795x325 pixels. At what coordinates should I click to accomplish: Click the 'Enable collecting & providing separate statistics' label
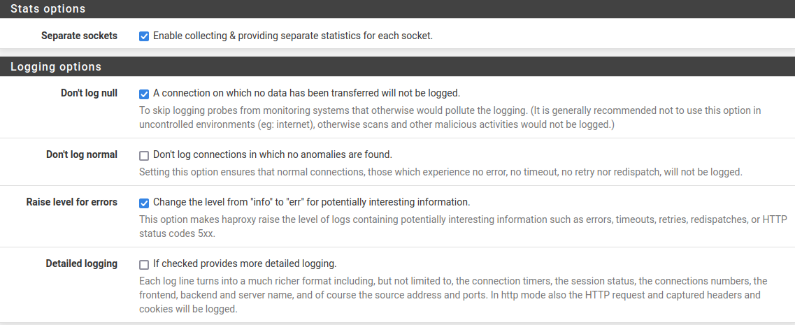click(293, 36)
